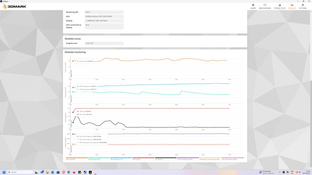Toggle GPU Load (%) legend series
Viewport: 312px width, 175px height.
[143, 158]
